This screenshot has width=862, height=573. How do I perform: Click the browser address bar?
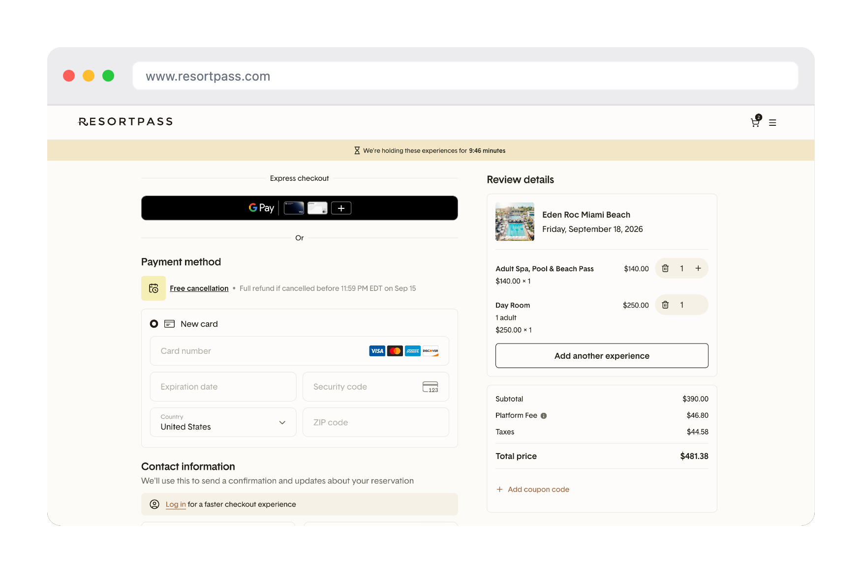point(465,76)
